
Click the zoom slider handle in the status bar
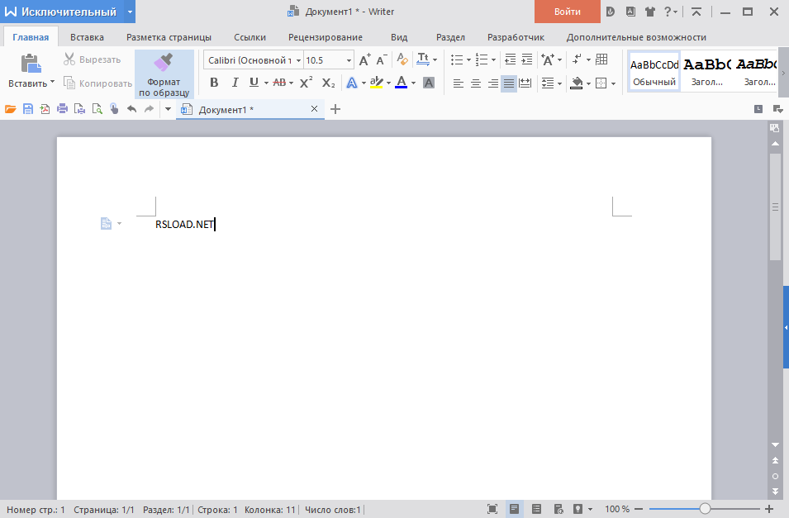(705, 509)
